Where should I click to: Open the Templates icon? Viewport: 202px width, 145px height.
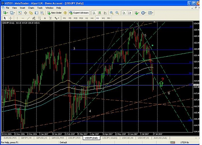[150, 13]
